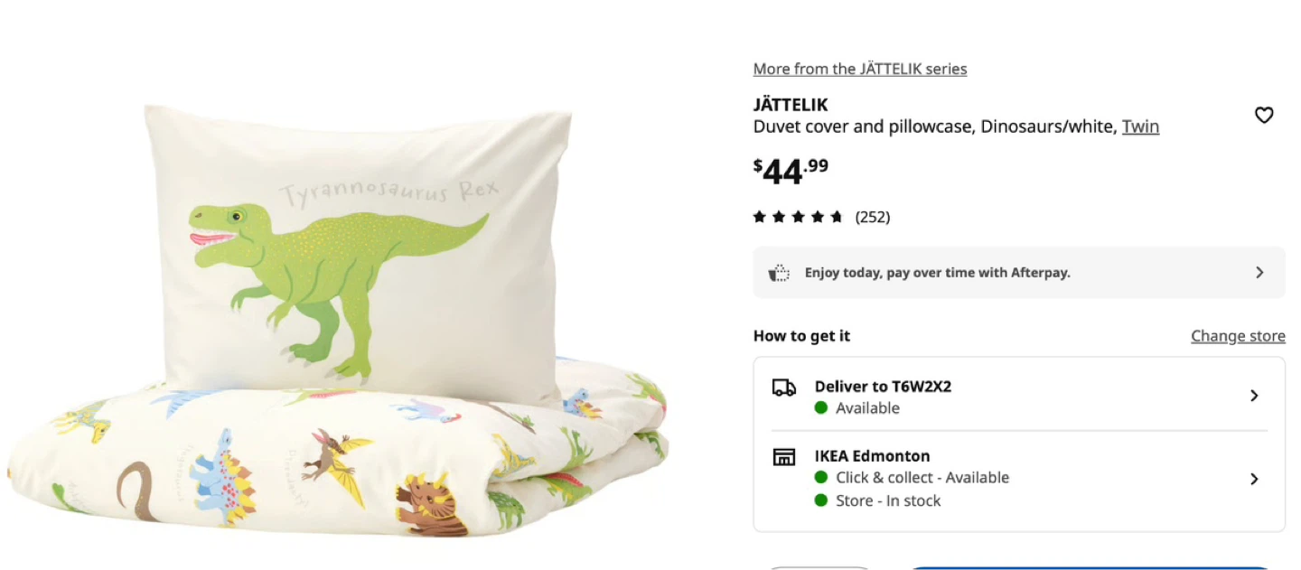Click the $44.99 price

[x=791, y=170]
